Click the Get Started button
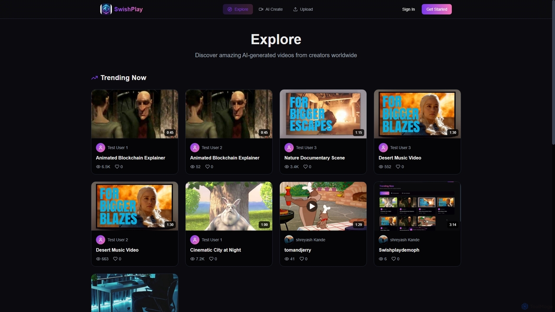 437,9
